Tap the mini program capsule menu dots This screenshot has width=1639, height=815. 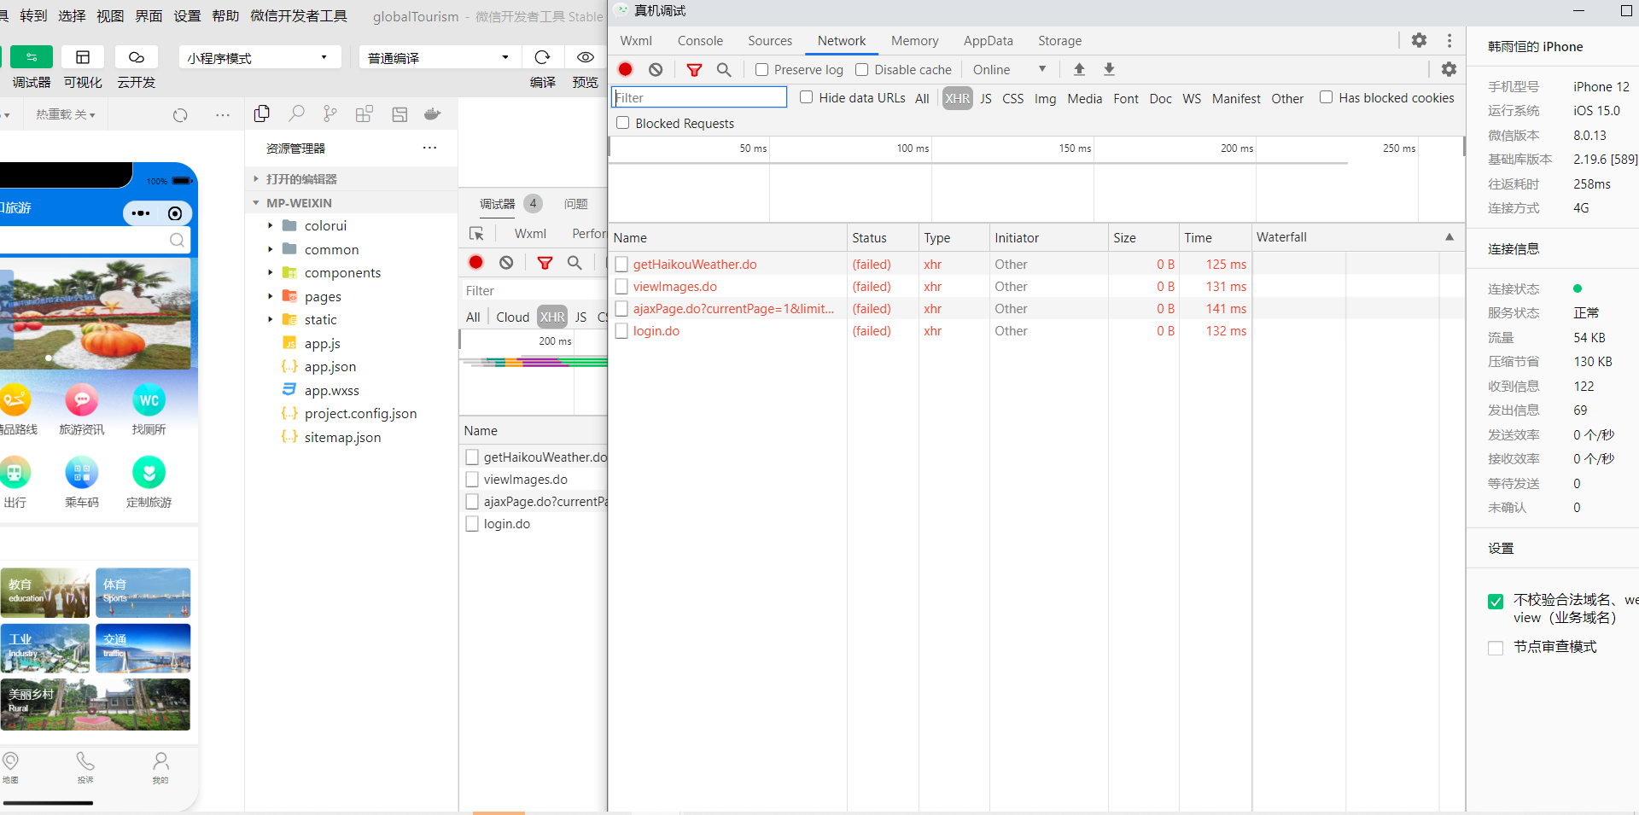pos(141,213)
